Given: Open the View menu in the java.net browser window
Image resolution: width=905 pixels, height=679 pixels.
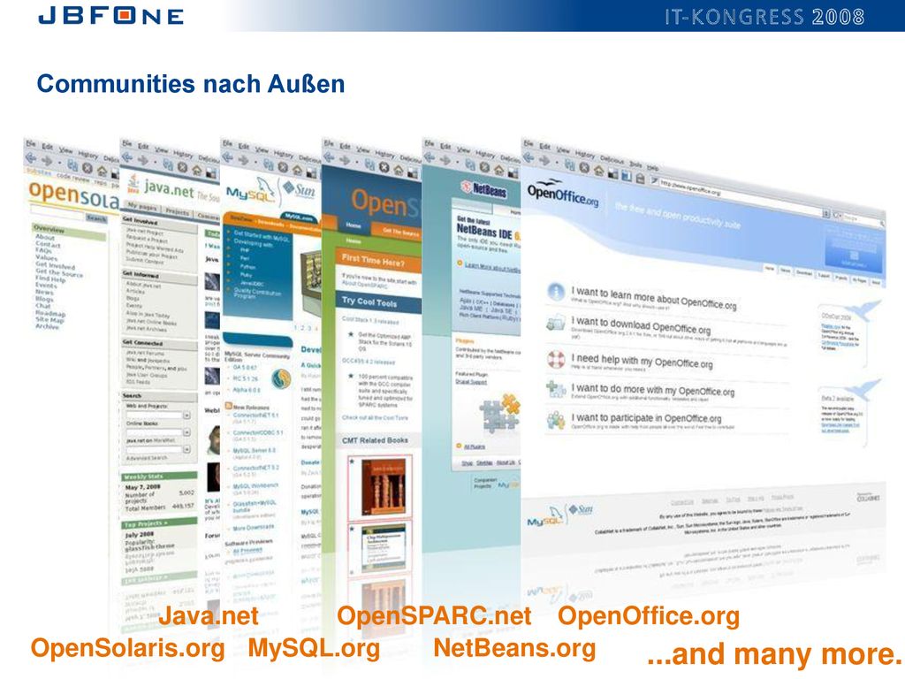Looking at the screenshot, I should 161,149.
